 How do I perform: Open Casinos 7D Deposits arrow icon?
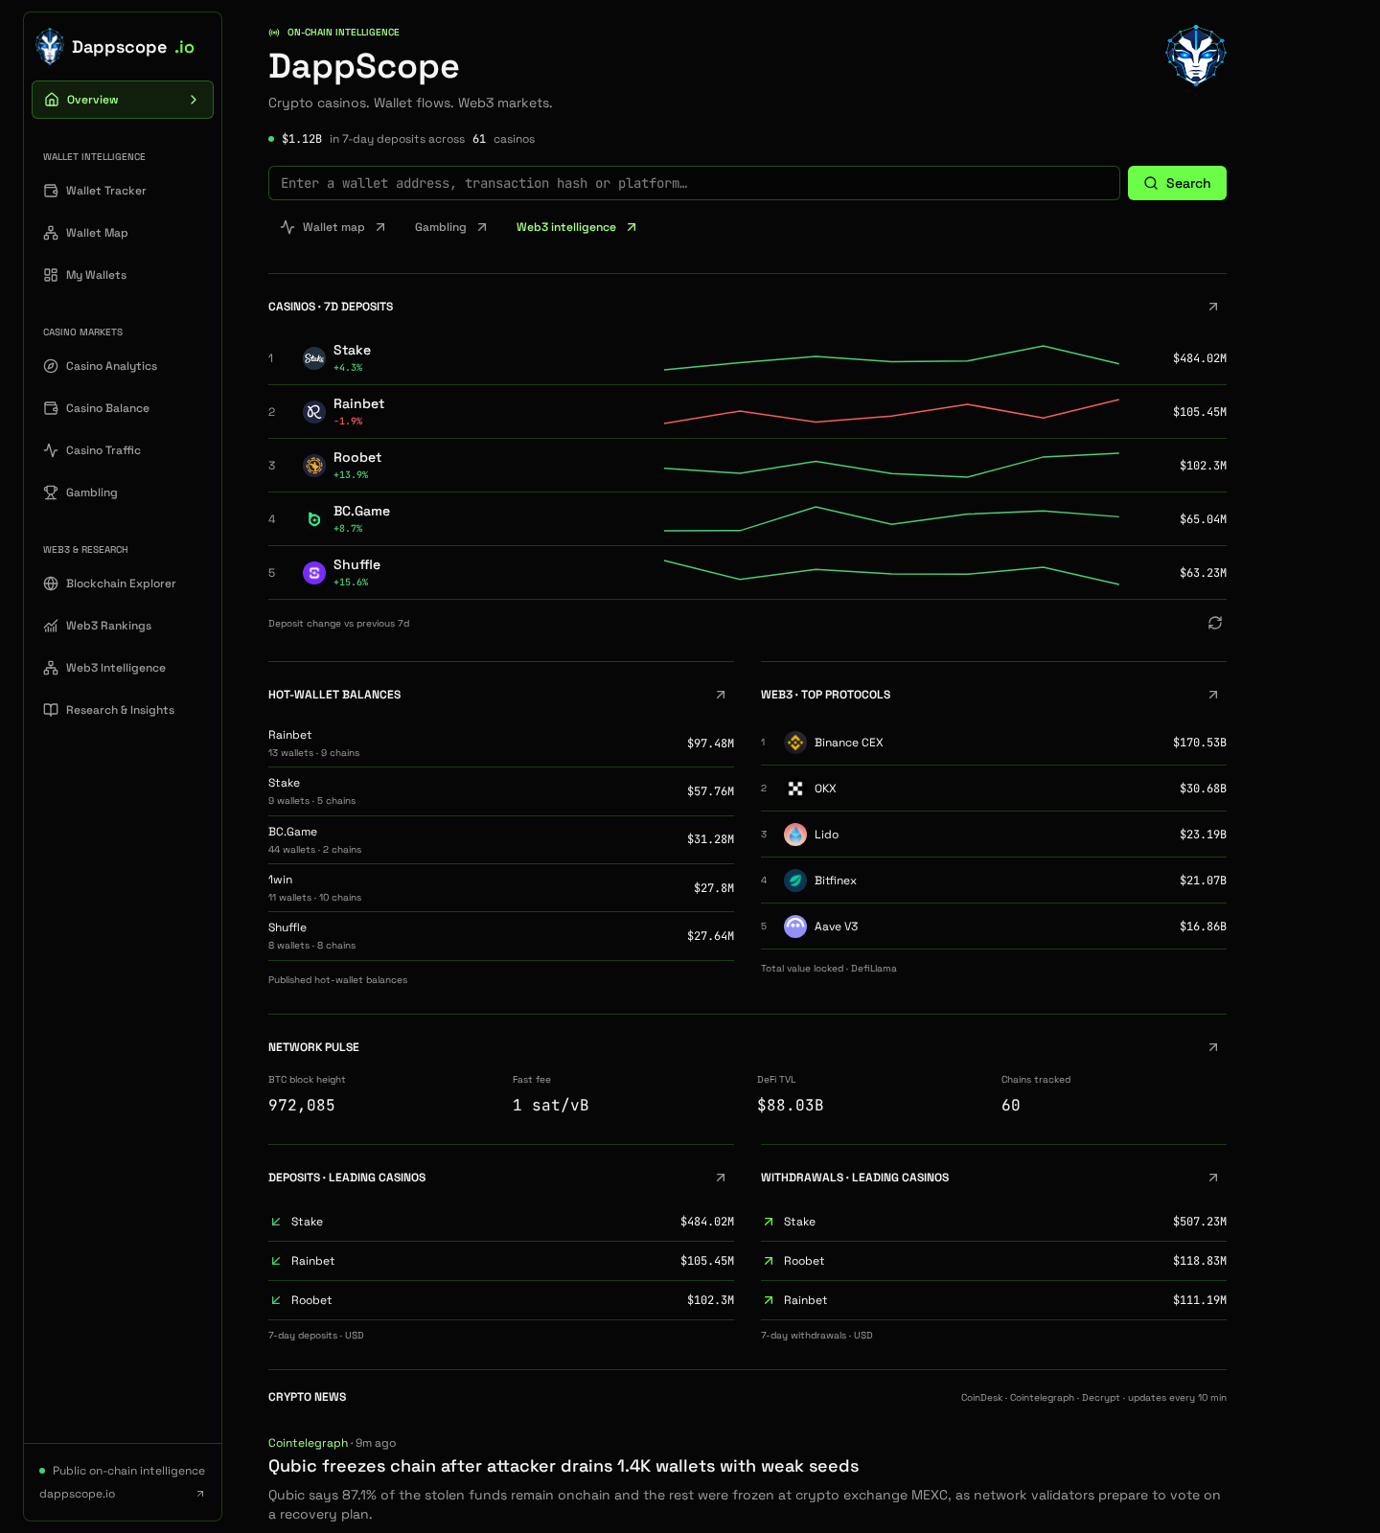pos(1213,307)
